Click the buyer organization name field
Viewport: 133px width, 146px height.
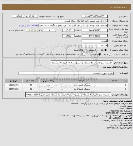point(69,21)
